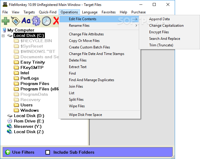Screen dimensions: 200x159
Task: Select Wipe Files operation
Action: 100,106
